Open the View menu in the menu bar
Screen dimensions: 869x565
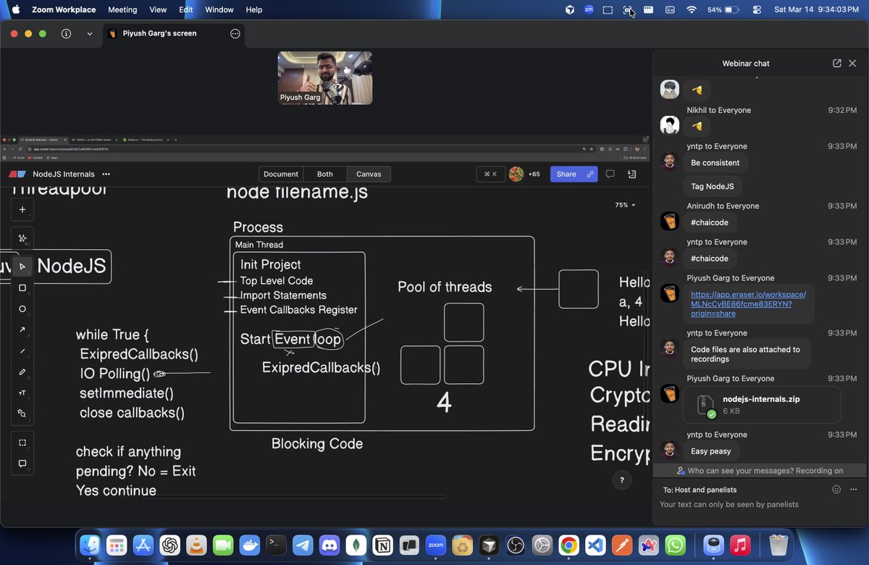[x=158, y=9]
